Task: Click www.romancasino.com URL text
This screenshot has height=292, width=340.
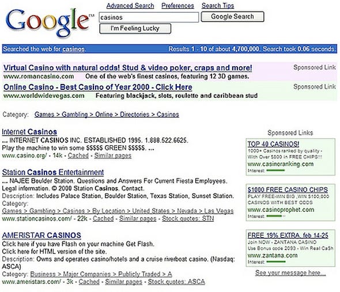Action: point(39,76)
